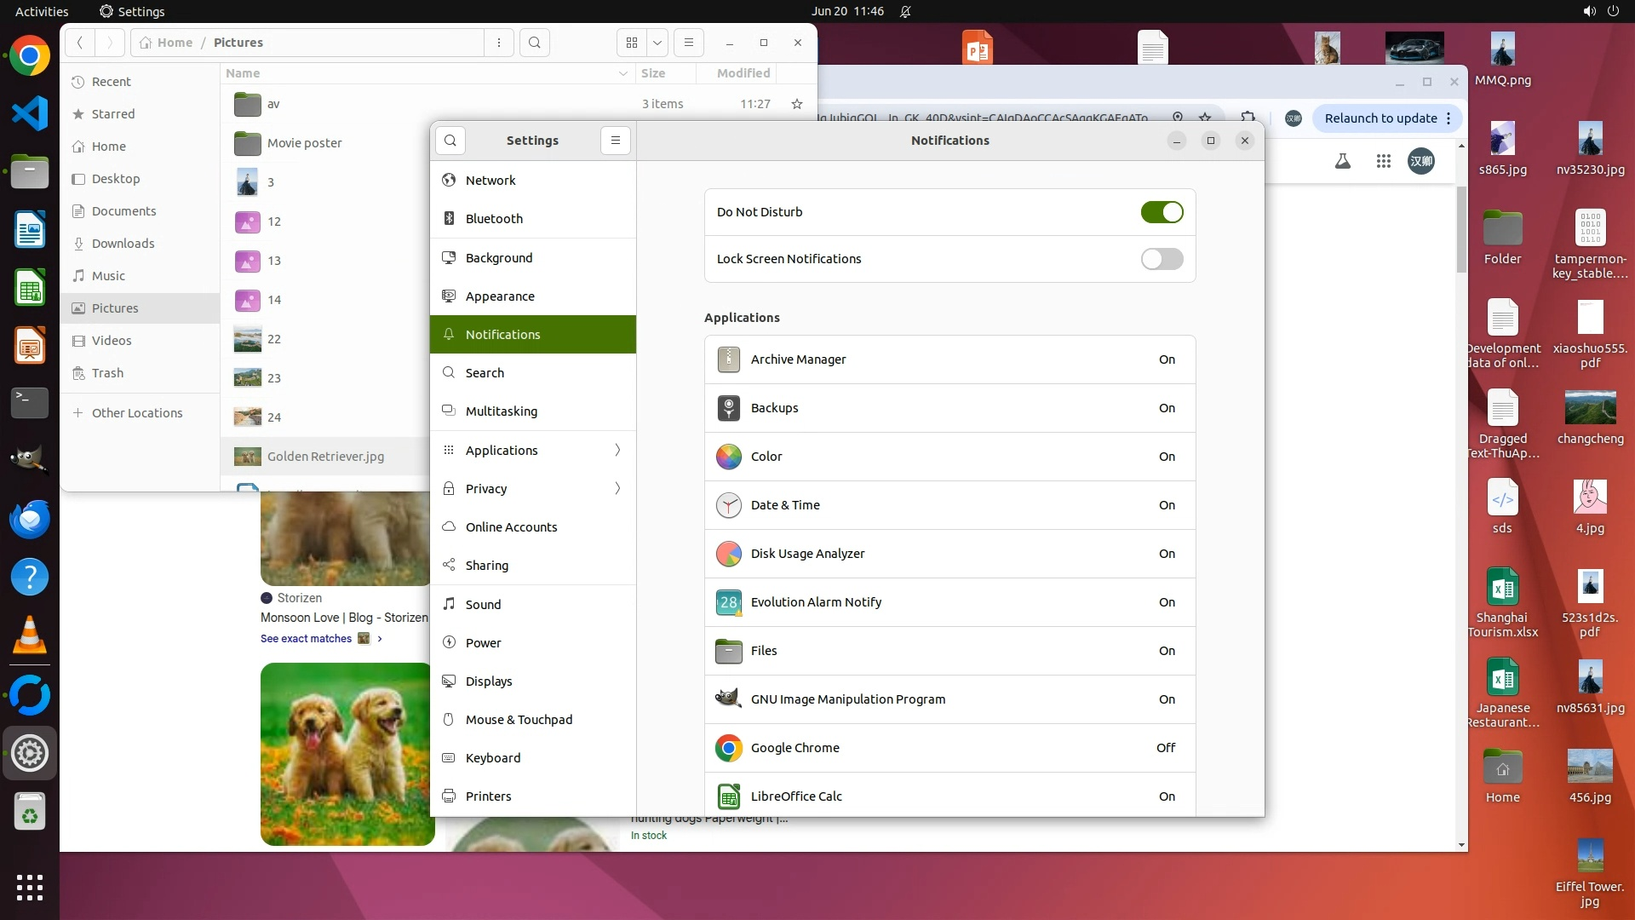Turn off the Do Not Disturb switch
Image resolution: width=1635 pixels, height=920 pixels.
click(1162, 212)
